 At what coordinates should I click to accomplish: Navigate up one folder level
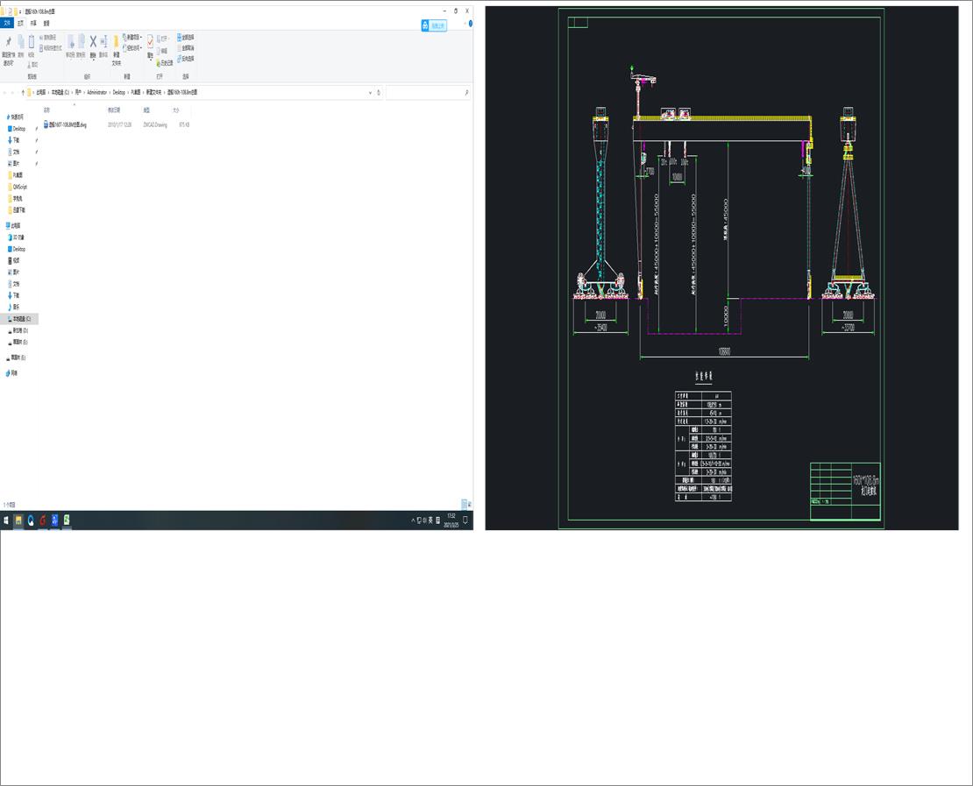[21, 91]
